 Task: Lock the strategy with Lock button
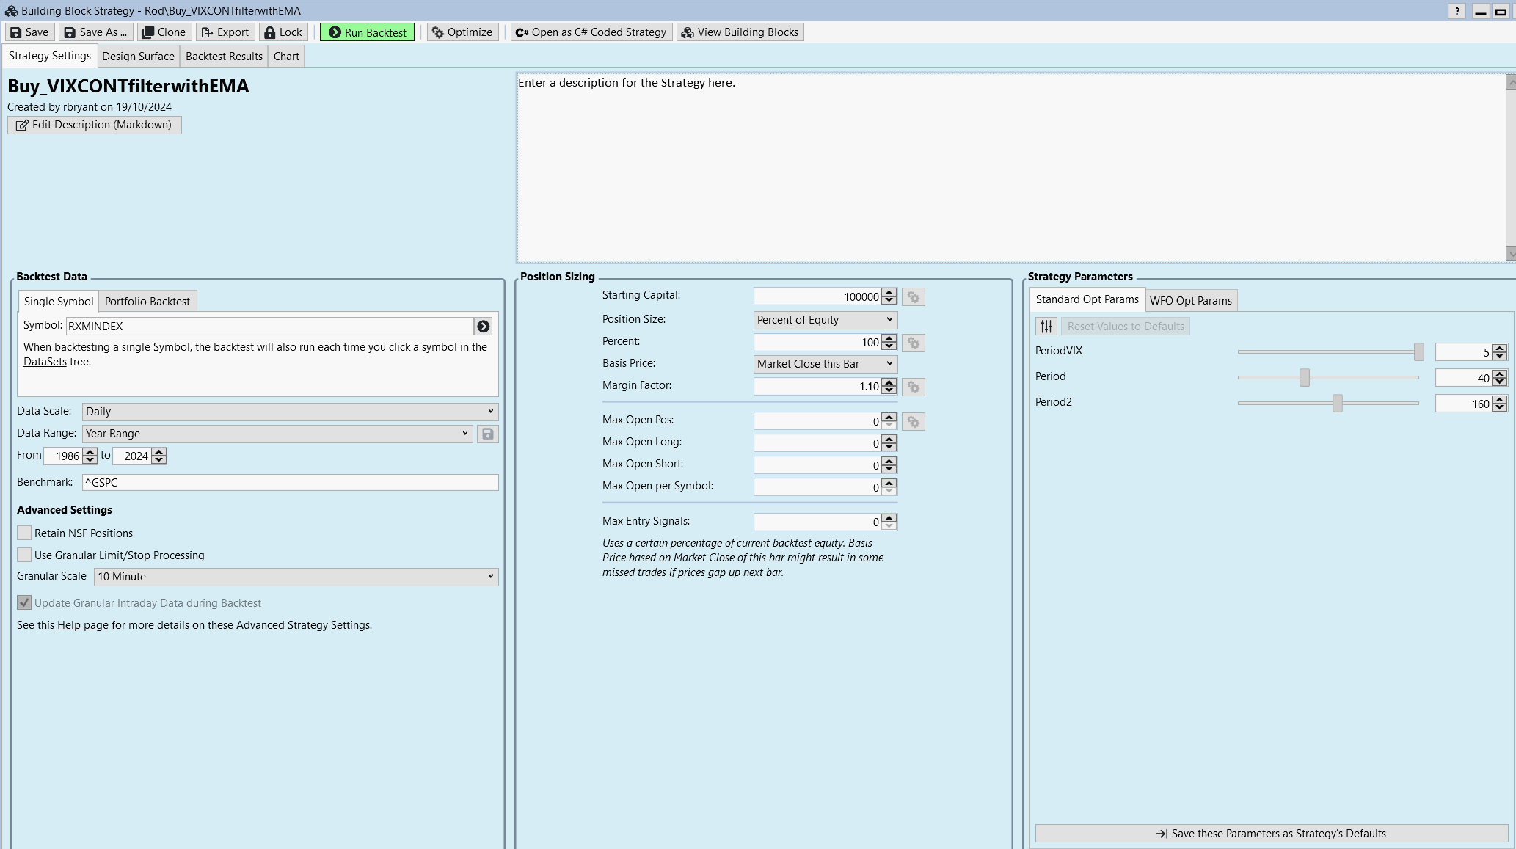283,32
